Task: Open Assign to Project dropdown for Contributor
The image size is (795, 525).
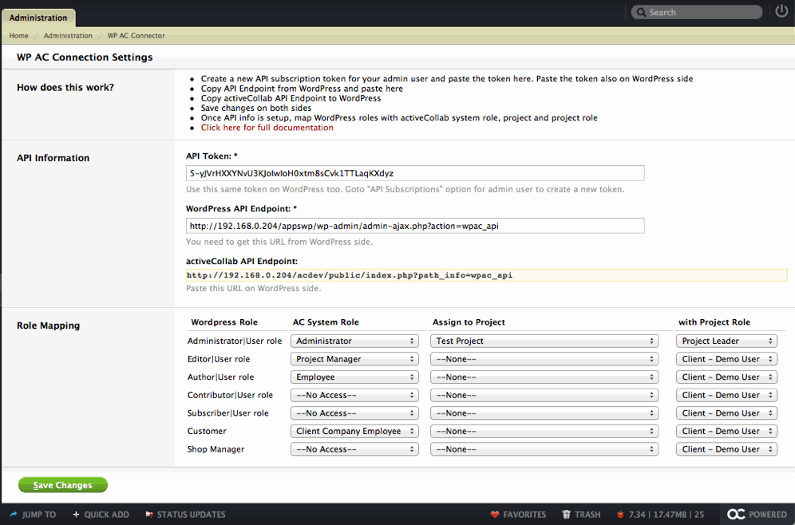Action: click(x=544, y=395)
